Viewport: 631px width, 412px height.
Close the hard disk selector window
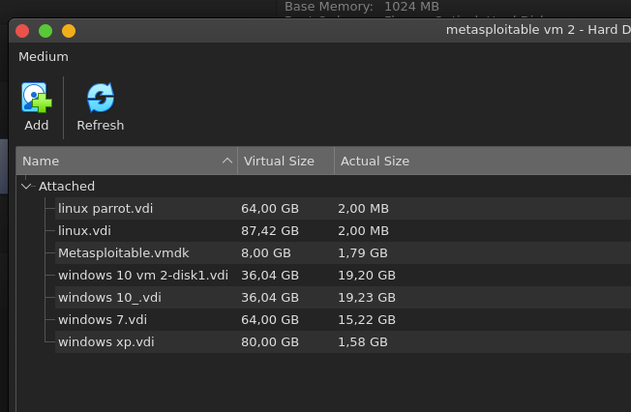tap(22, 31)
